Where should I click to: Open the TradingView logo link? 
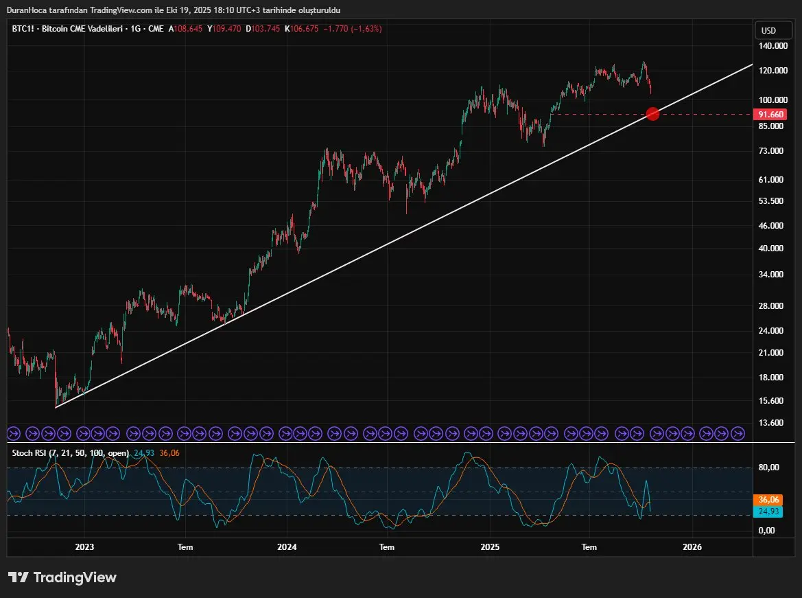(62, 577)
